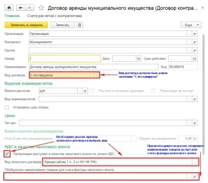Choose Контрагент via its ellipsis selector
The width and height of the screenshot is (208, 183).
point(189,42)
